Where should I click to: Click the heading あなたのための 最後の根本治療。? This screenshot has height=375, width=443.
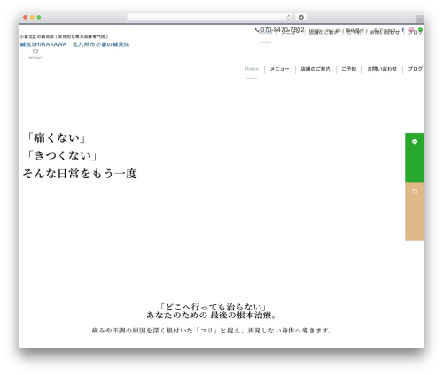coord(212,316)
